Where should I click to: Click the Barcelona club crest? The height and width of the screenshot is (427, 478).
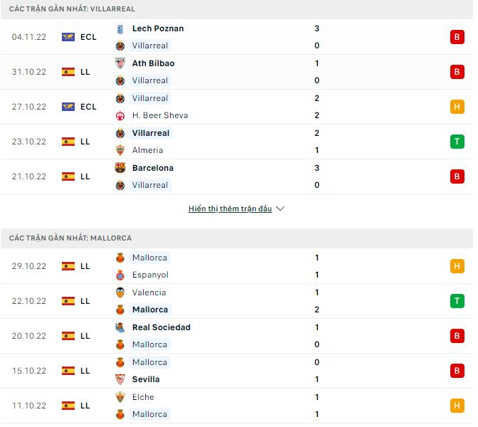(x=120, y=168)
